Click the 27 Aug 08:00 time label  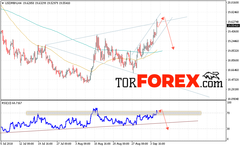(140, 144)
